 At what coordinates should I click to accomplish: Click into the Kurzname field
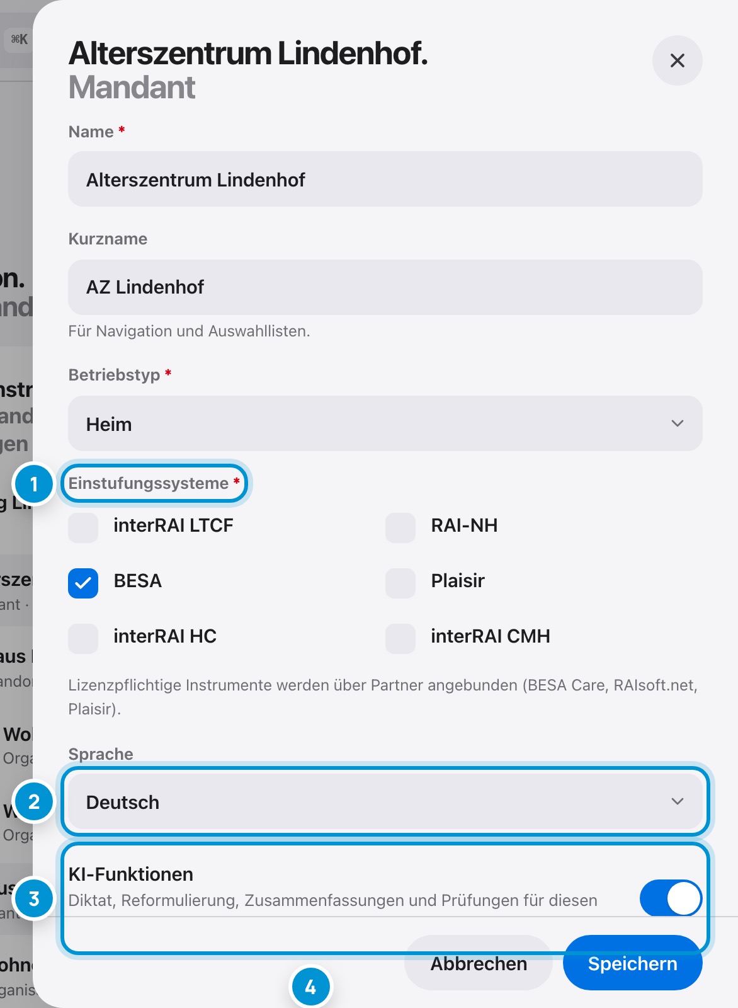tap(385, 287)
